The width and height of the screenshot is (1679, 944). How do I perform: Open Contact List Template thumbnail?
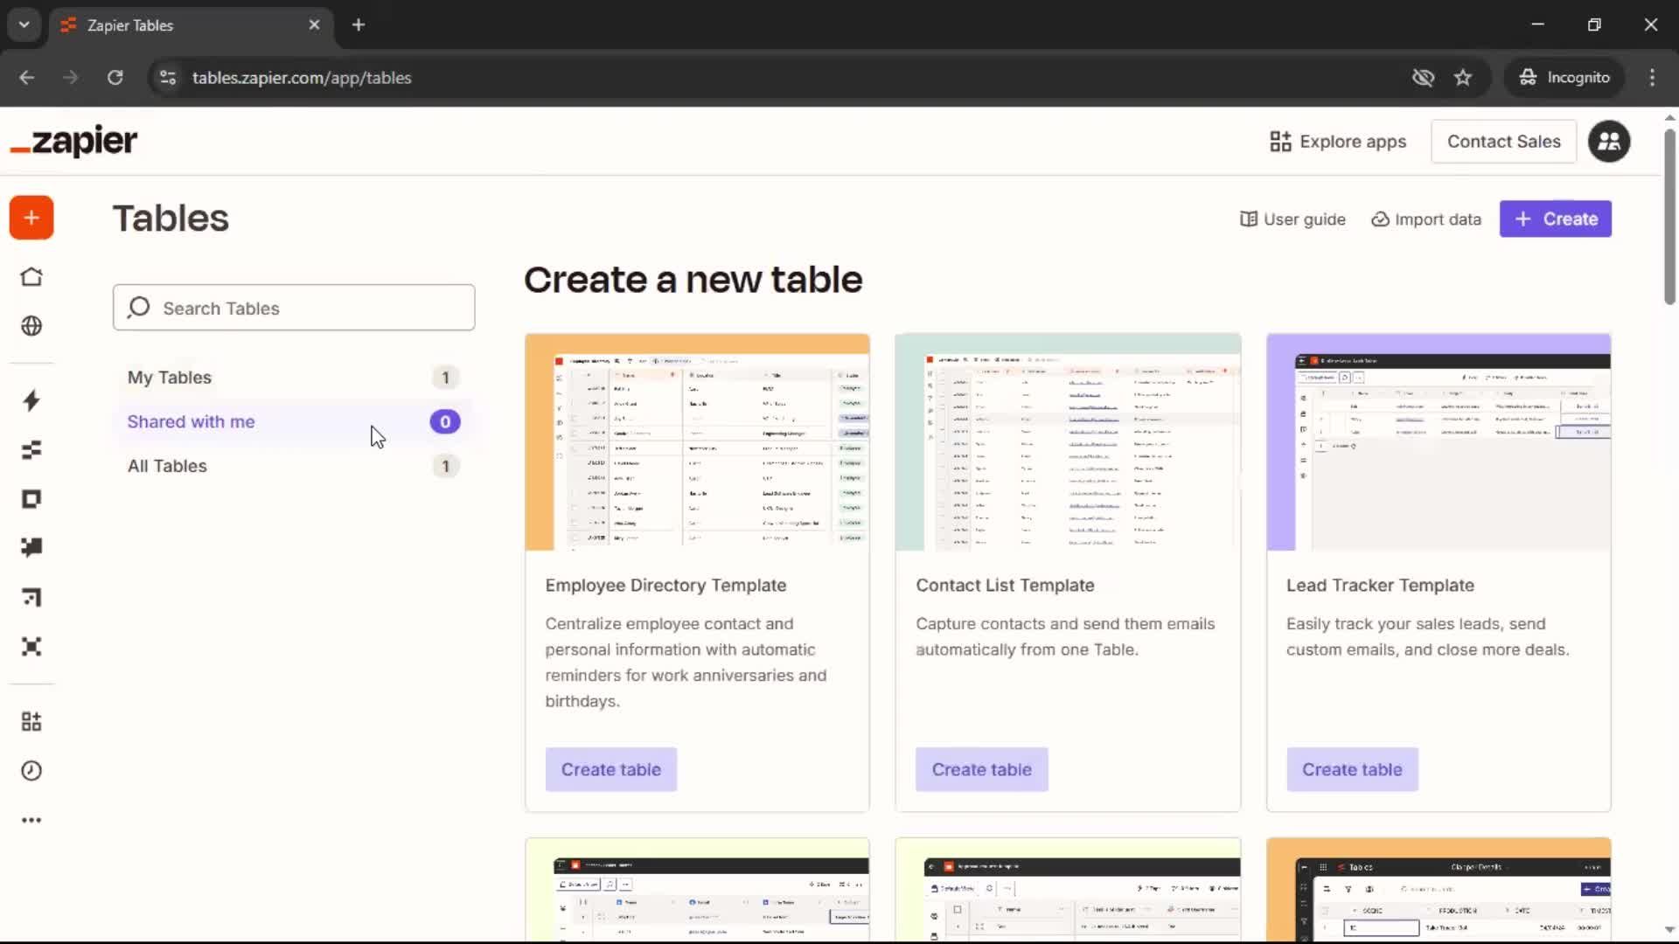tap(1068, 442)
